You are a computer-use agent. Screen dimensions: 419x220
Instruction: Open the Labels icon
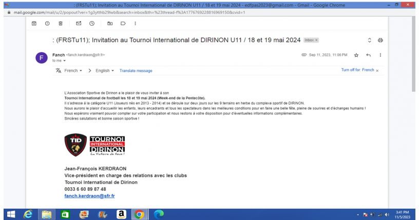pos(122,23)
